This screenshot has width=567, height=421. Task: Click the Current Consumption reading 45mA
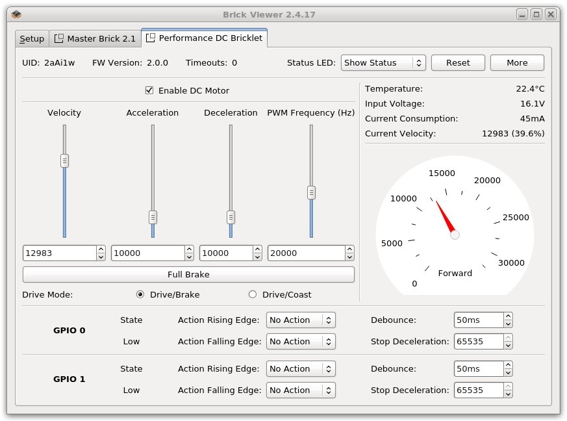click(x=533, y=119)
